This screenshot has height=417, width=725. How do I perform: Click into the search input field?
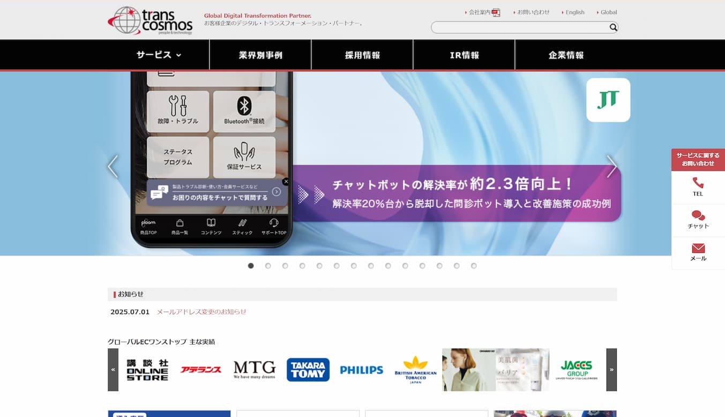pyautogui.click(x=519, y=27)
